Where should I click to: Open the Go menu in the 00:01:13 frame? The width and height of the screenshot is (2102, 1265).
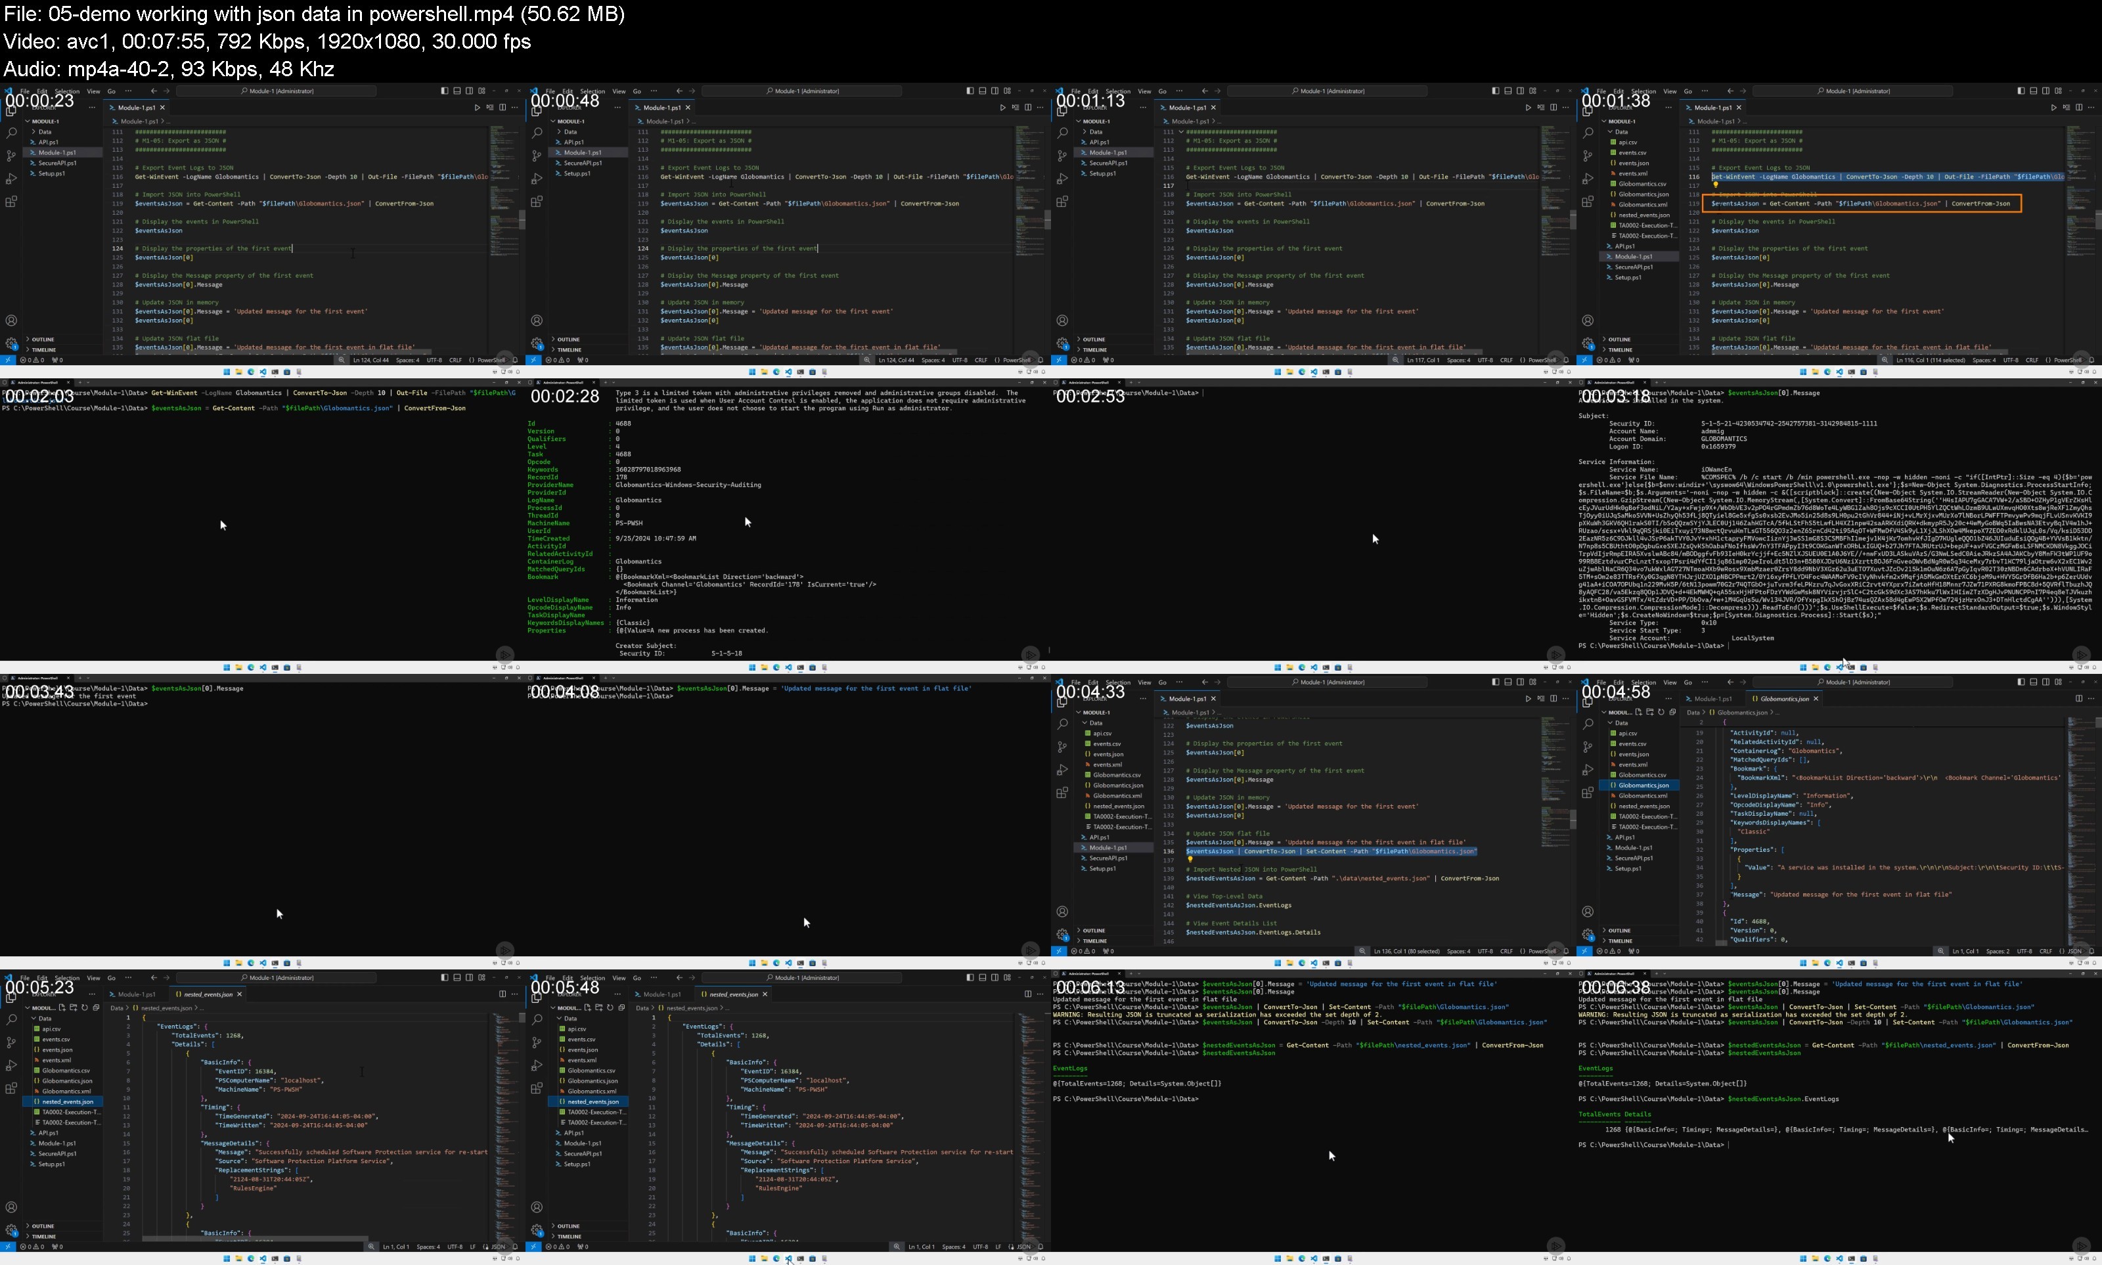[x=1163, y=91]
